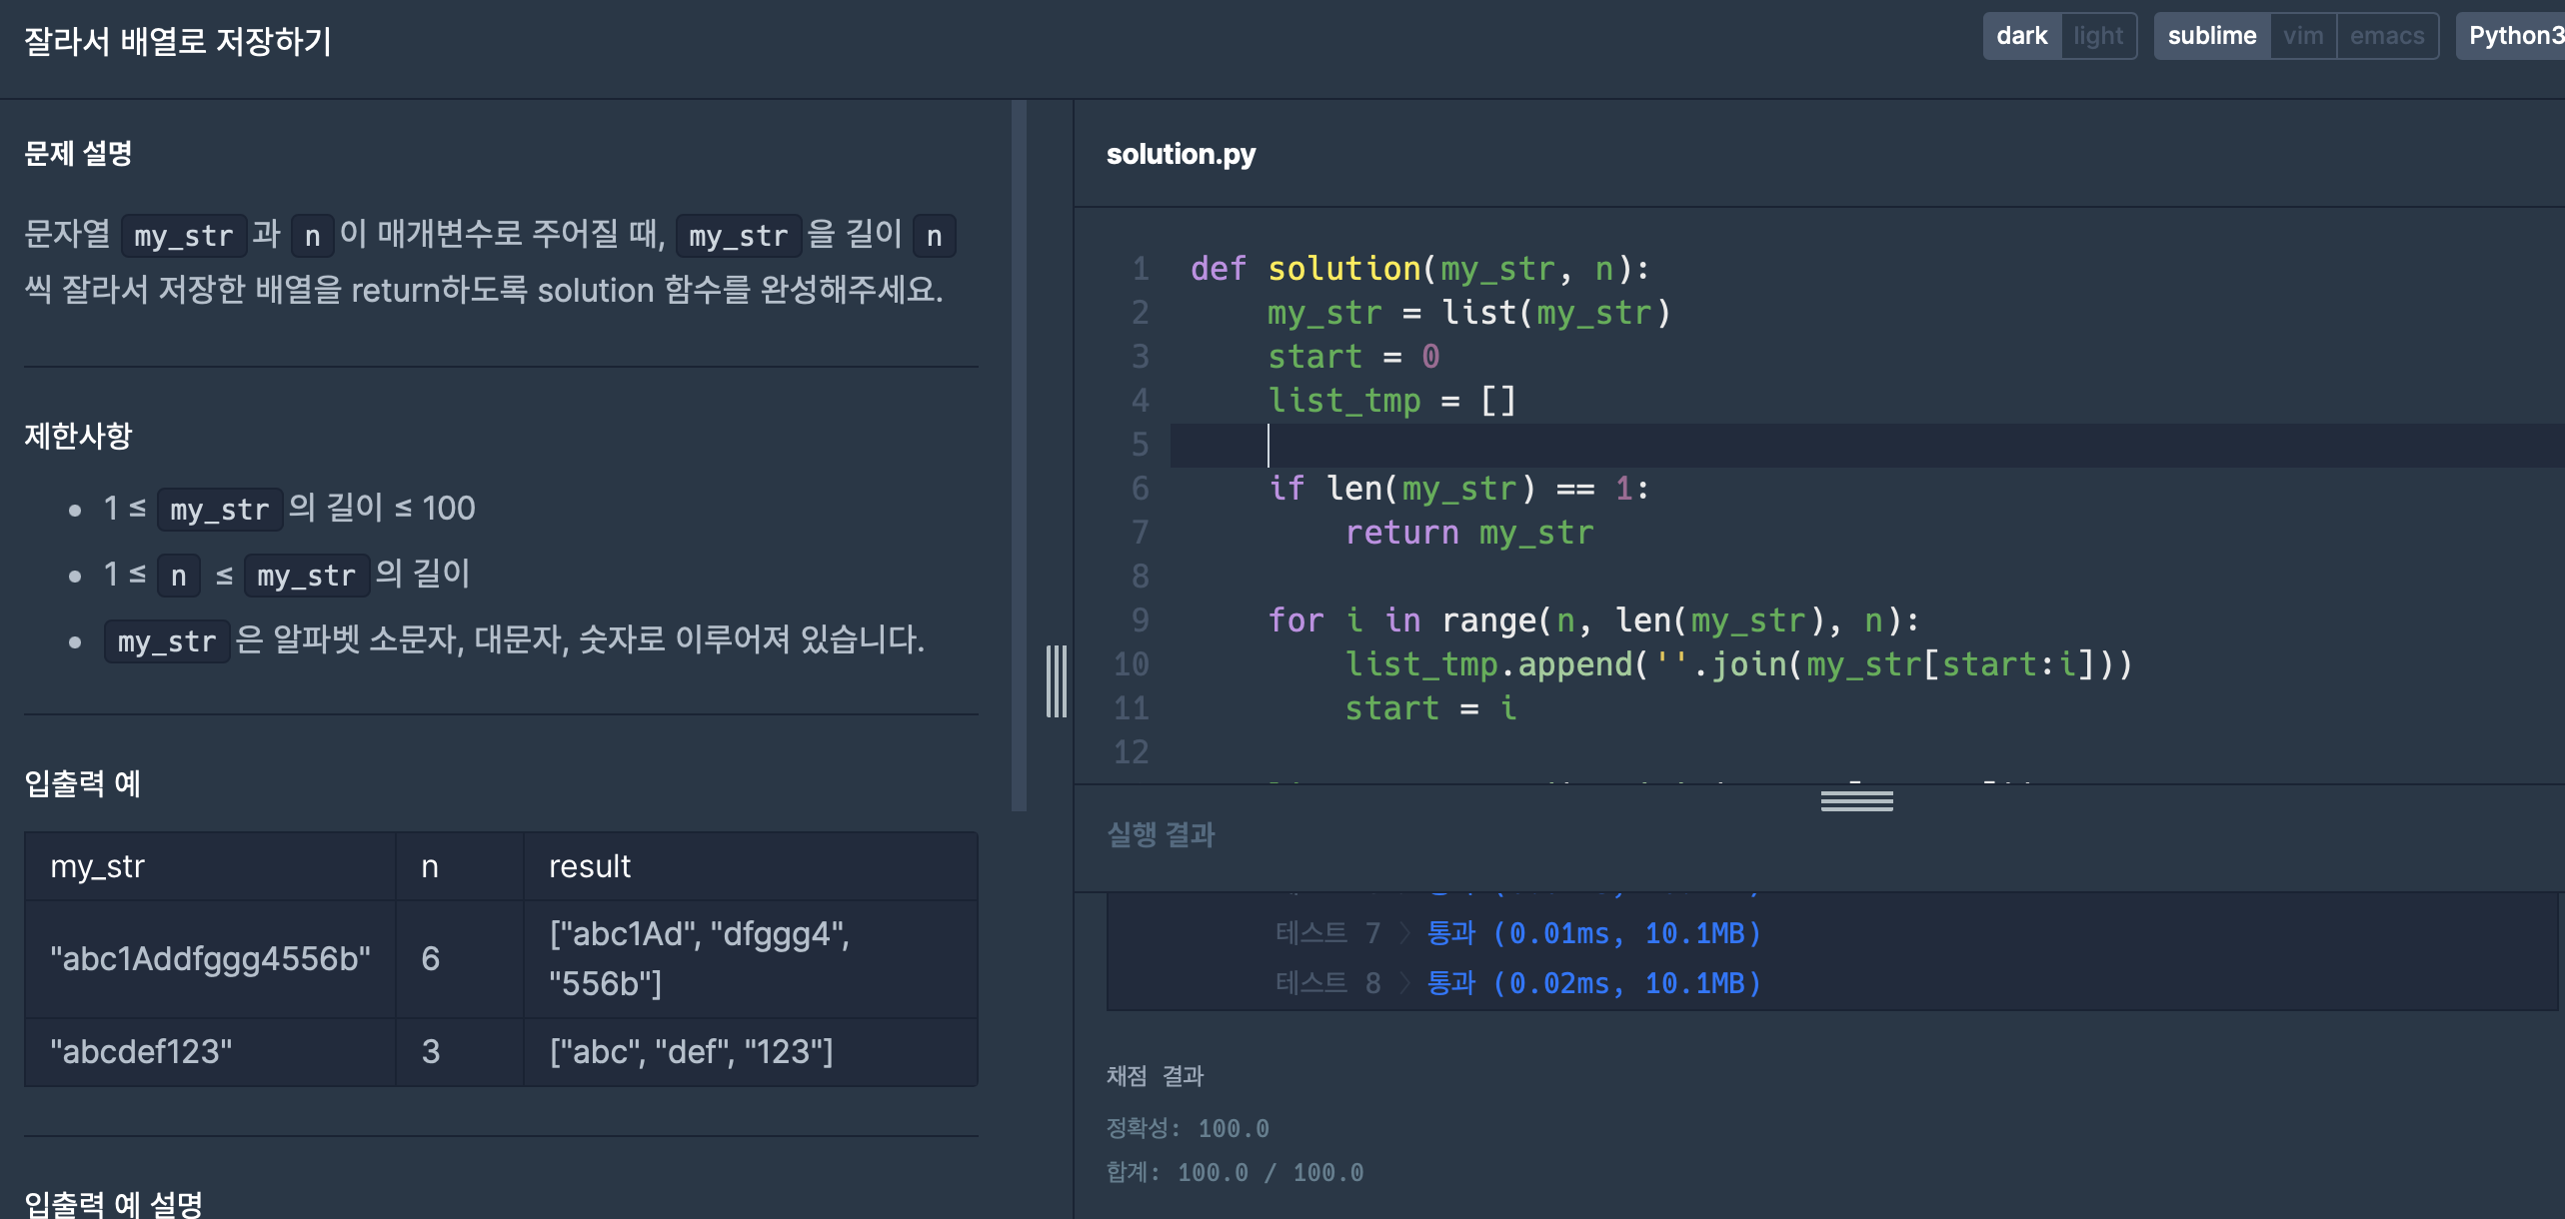Click the for loop line with range
The width and height of the screenshot is (2565, 1219).
[1593, 620]
